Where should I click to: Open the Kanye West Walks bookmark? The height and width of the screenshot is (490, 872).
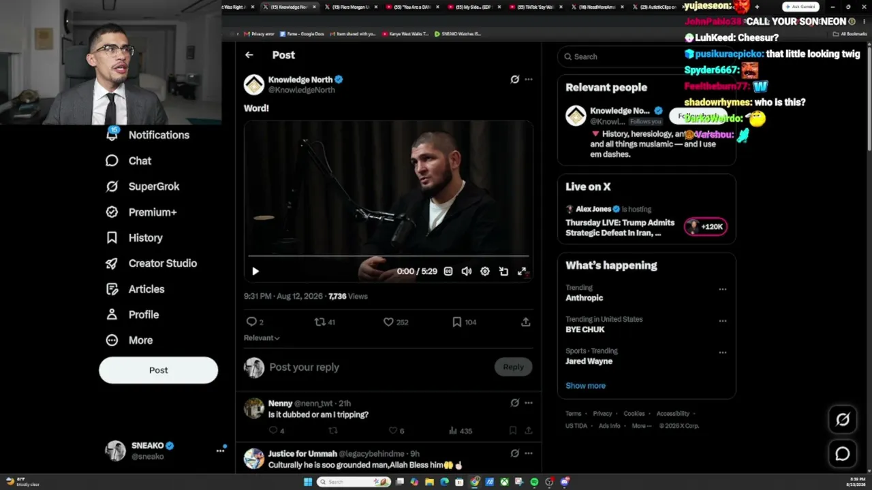pyautogui.click(x=405, y=33)
